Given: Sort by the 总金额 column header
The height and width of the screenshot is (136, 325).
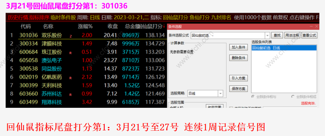Looking at the screenshot, I should pyautogui.click(x=132, y=26).
